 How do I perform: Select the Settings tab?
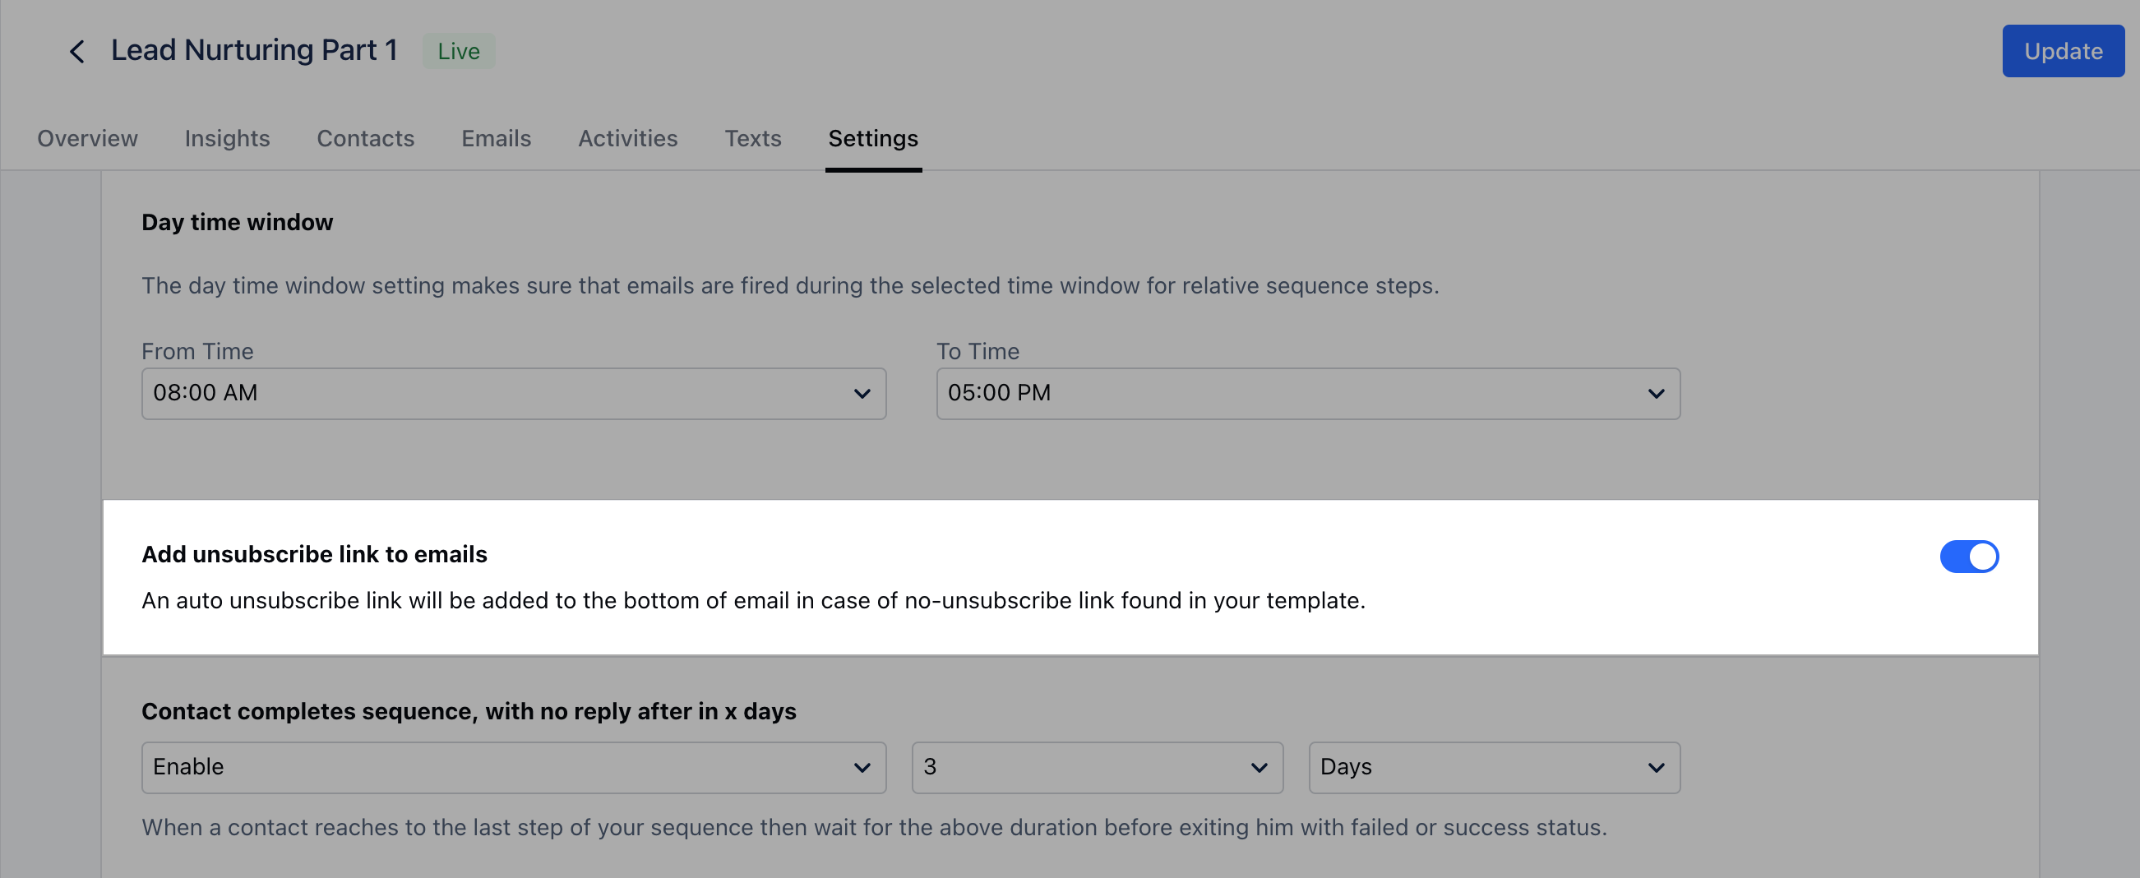coord(873,138)
